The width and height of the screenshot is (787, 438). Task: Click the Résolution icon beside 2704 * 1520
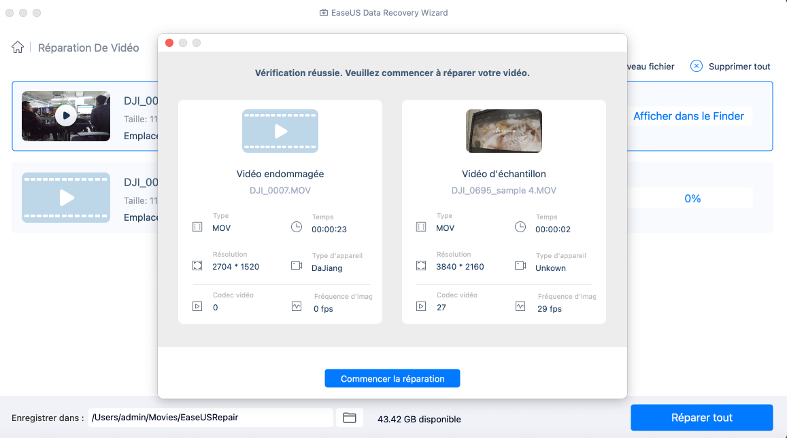(x=197, y=266)
